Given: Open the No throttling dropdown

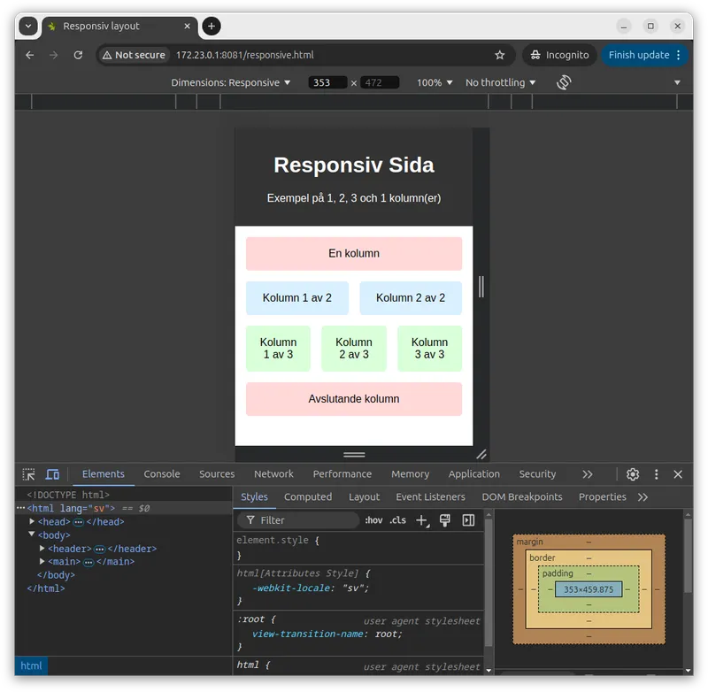Looking at the screenshot, I should point(501,82).
